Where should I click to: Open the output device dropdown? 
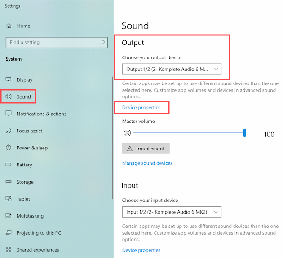coord(172,69)
